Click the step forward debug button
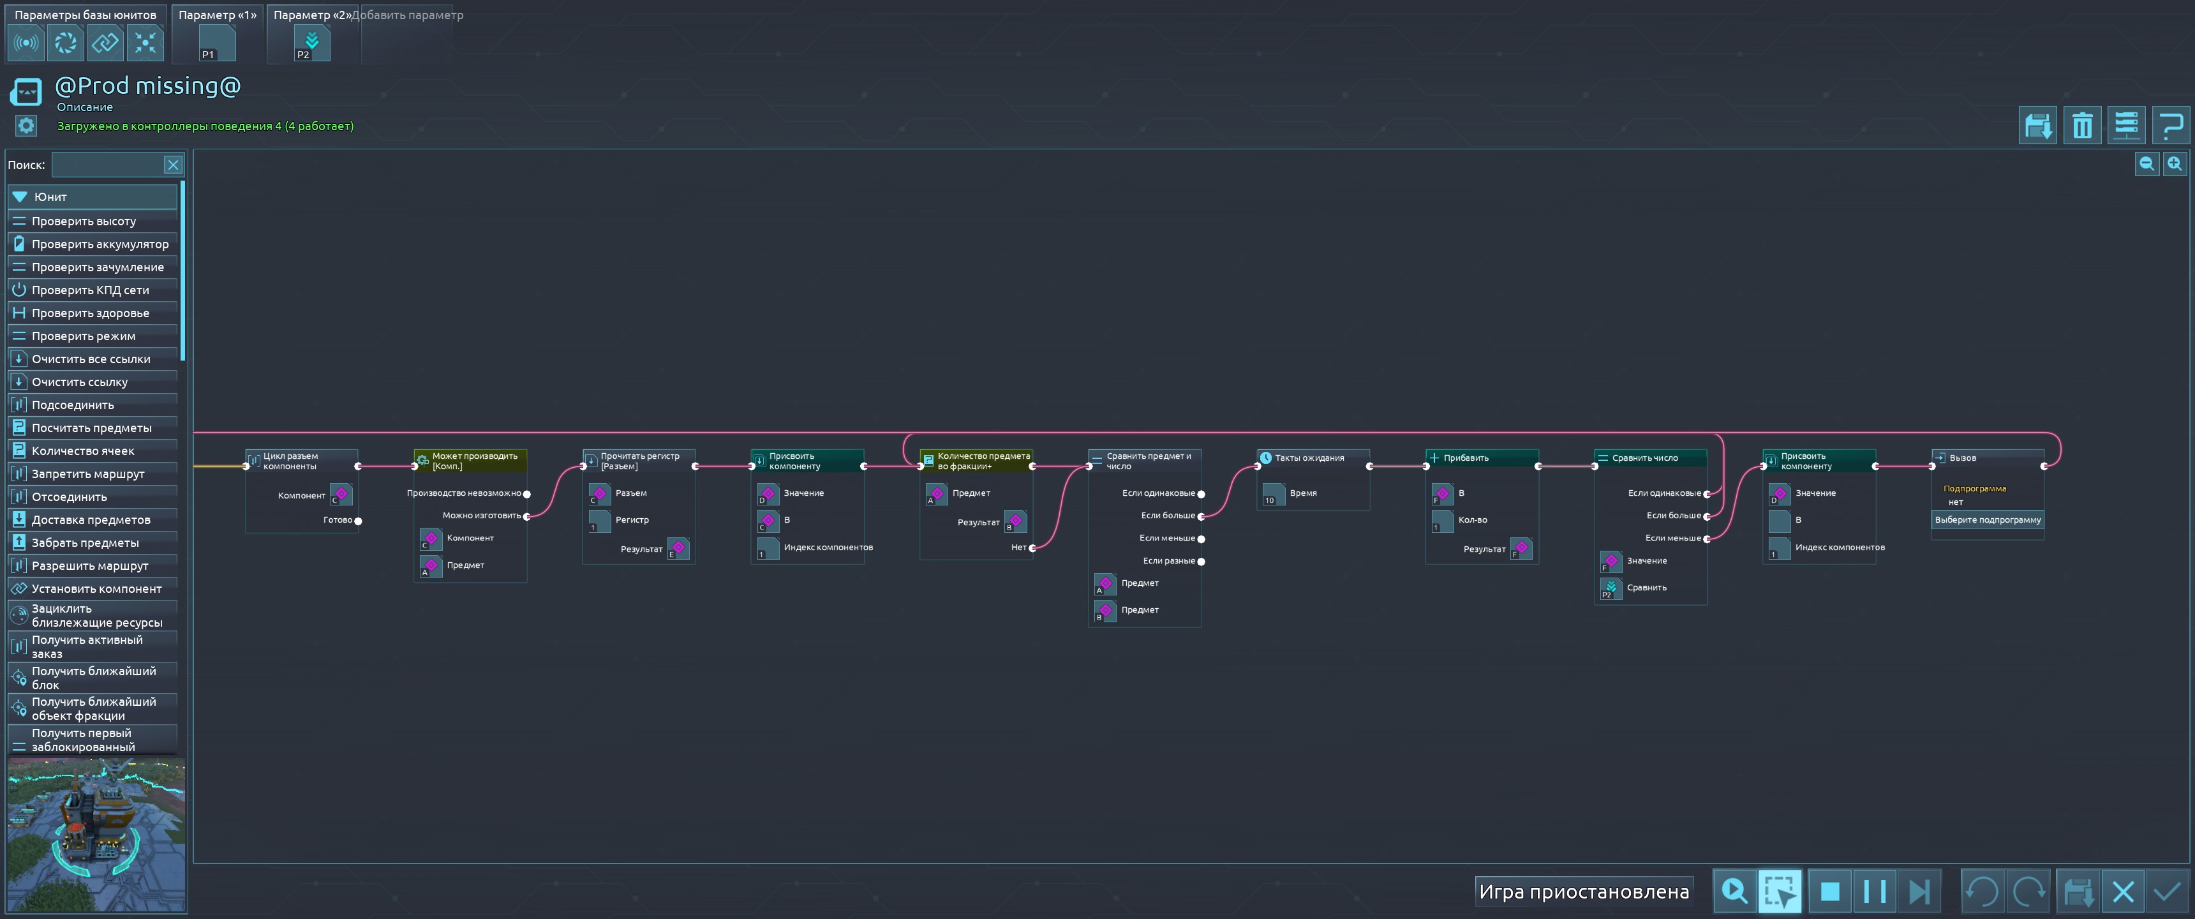The width and height of the screenshot is (2195, 919). (1919, 892)
